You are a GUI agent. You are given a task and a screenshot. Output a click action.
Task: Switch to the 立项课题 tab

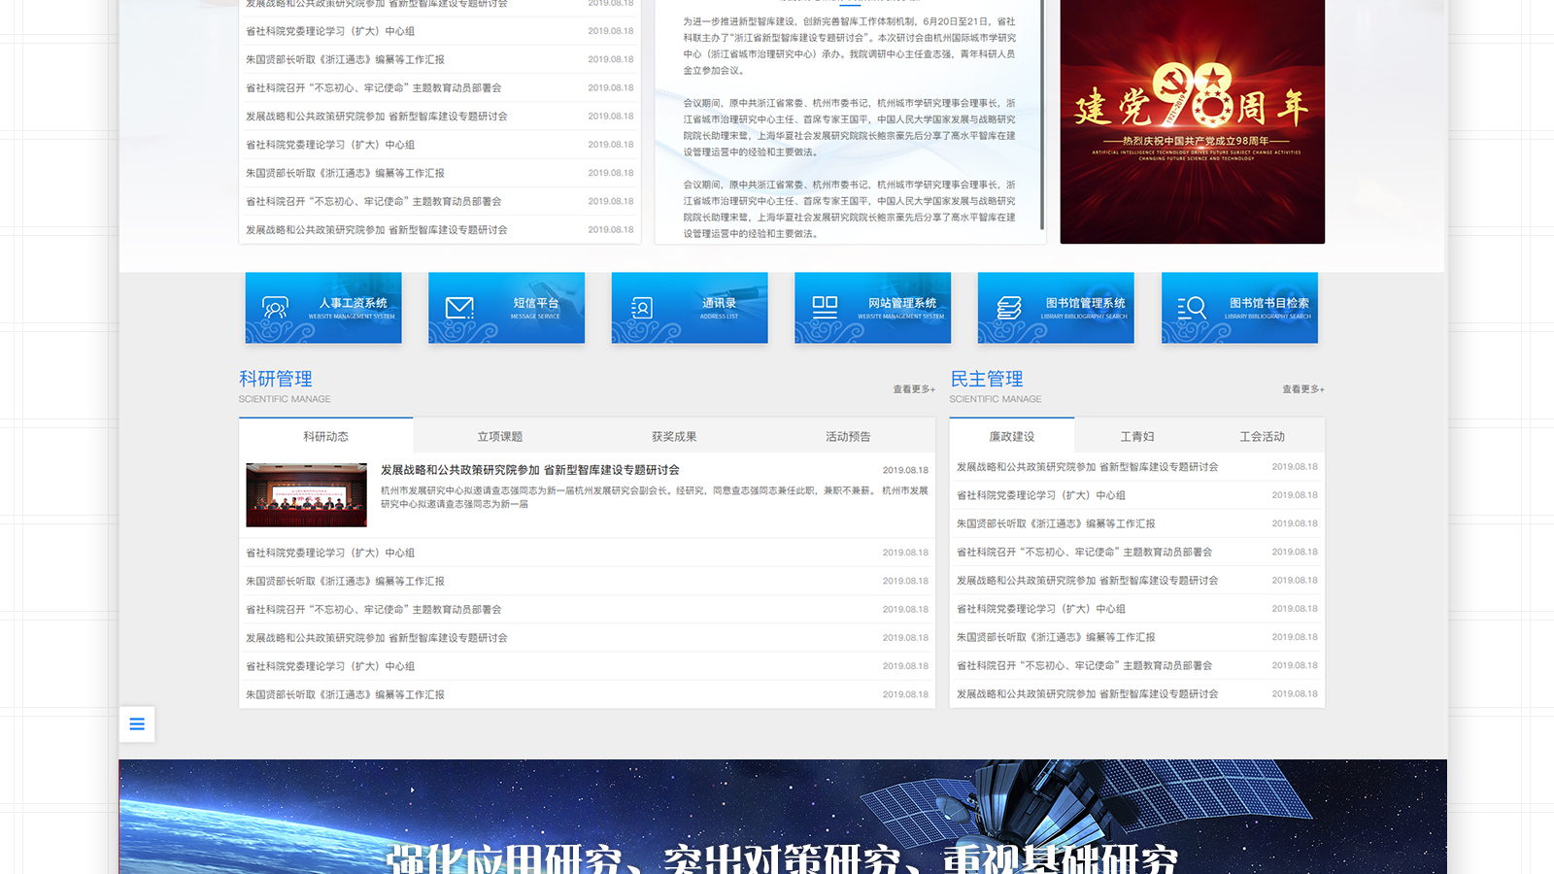tap(499, 437)
